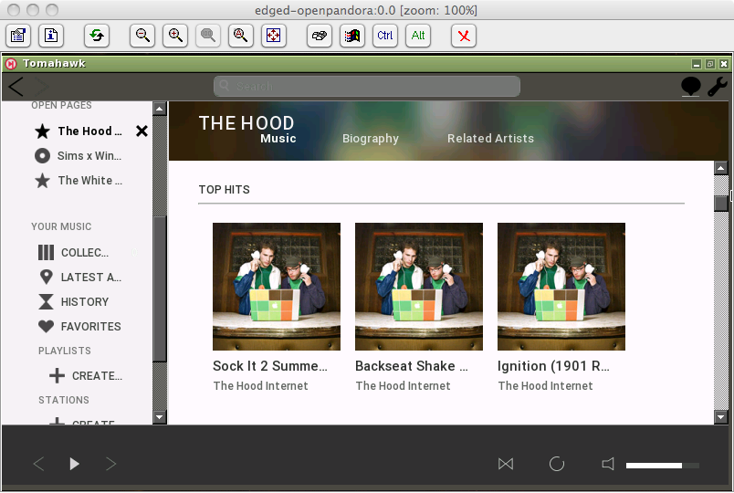Mute audio with the speaker icon

point(608,464)
